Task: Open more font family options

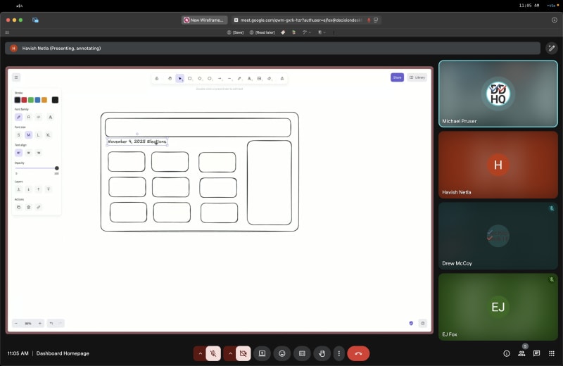Action: (x=50, y=117)
